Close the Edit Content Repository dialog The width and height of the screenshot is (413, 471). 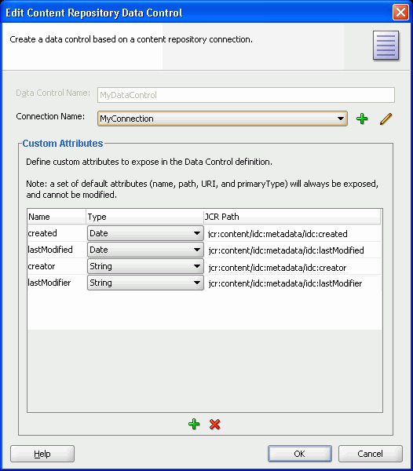[x=400, y=13]
